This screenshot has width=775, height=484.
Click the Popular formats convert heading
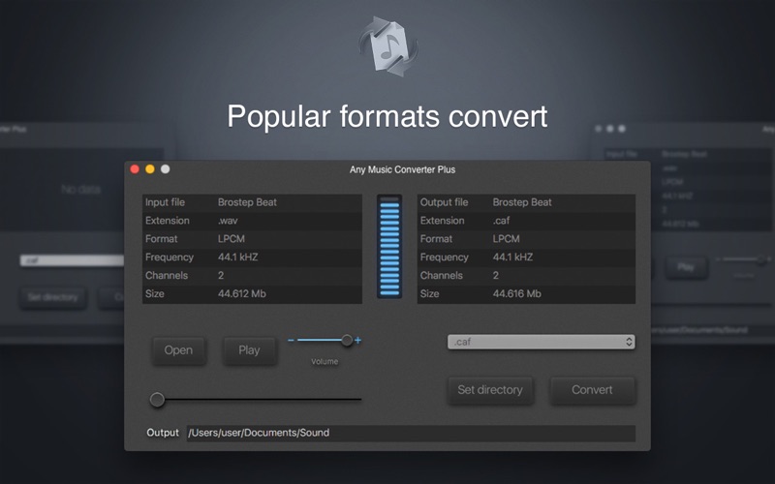[387, 117]
